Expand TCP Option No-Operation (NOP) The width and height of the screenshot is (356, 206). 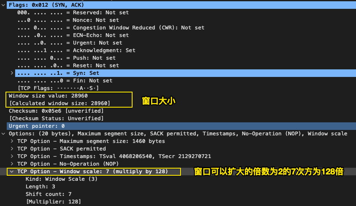click(12, 164)
